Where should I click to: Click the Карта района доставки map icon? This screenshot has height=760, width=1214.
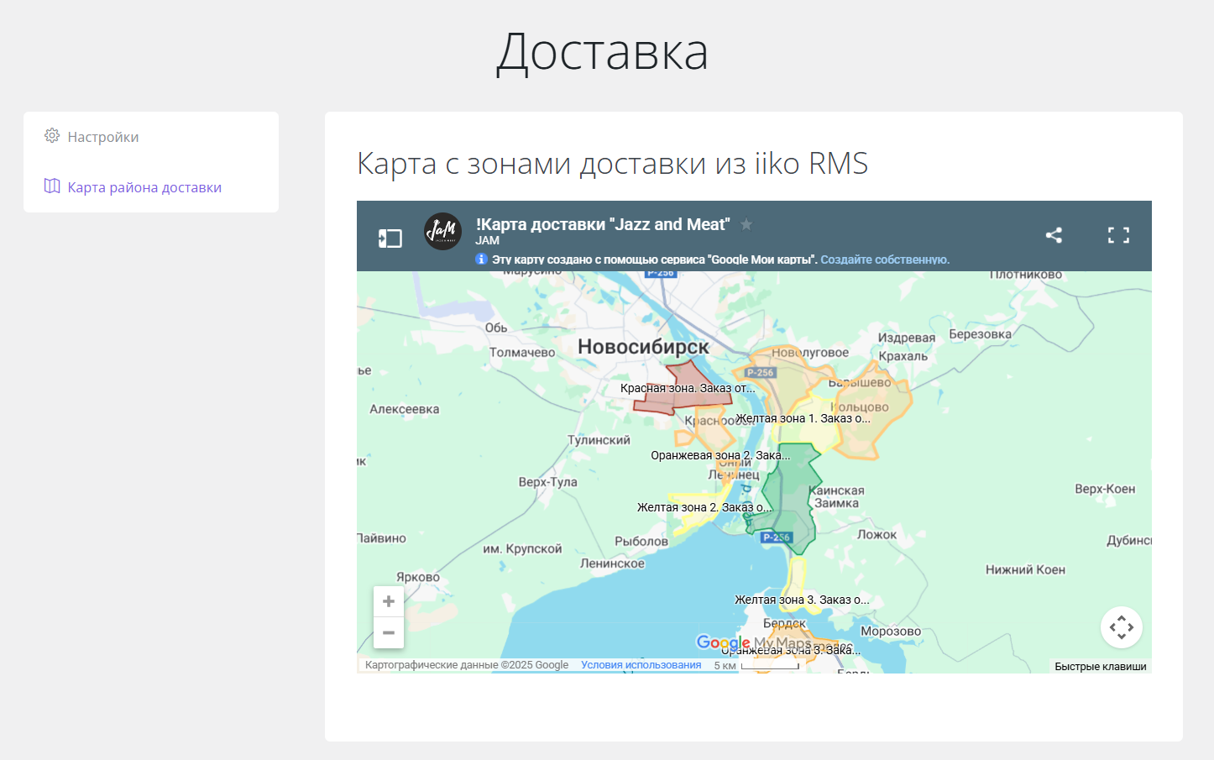[x=52, y=186]
